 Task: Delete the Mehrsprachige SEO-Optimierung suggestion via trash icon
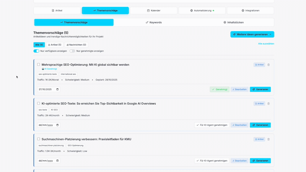[269, 65]
